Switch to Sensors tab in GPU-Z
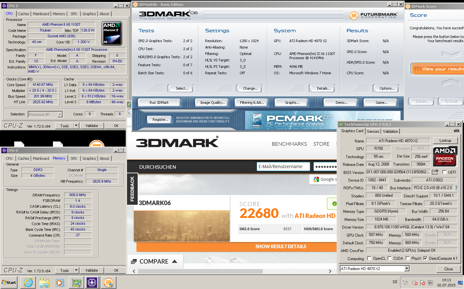Viewport: 464px width, 289px height. coord(373,131)
